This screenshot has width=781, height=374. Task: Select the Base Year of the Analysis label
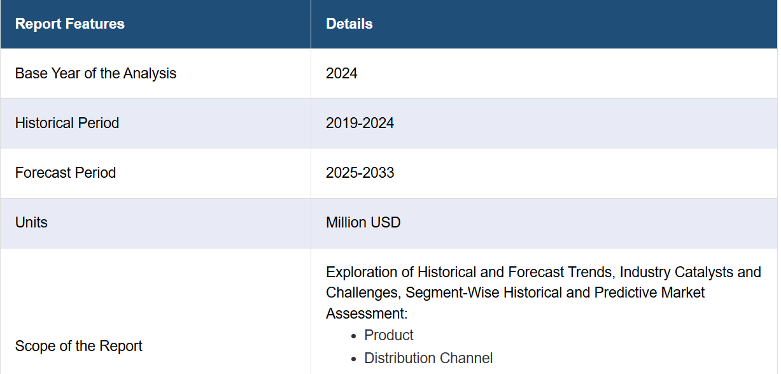pos(95,74)
